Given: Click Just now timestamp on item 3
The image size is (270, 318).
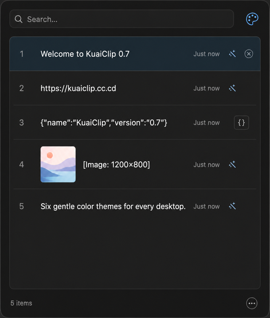Looking at the screenshot, I should tap(206, 123).
